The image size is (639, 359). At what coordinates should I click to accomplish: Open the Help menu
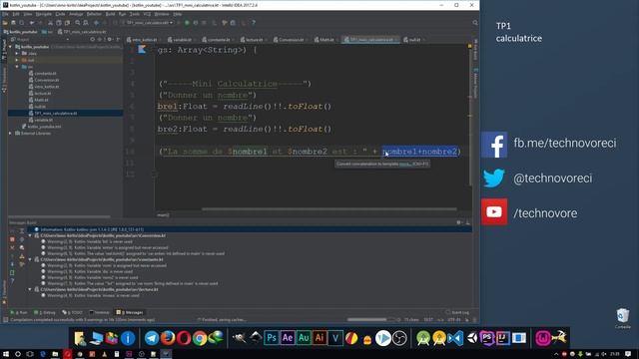coord(178,14)
